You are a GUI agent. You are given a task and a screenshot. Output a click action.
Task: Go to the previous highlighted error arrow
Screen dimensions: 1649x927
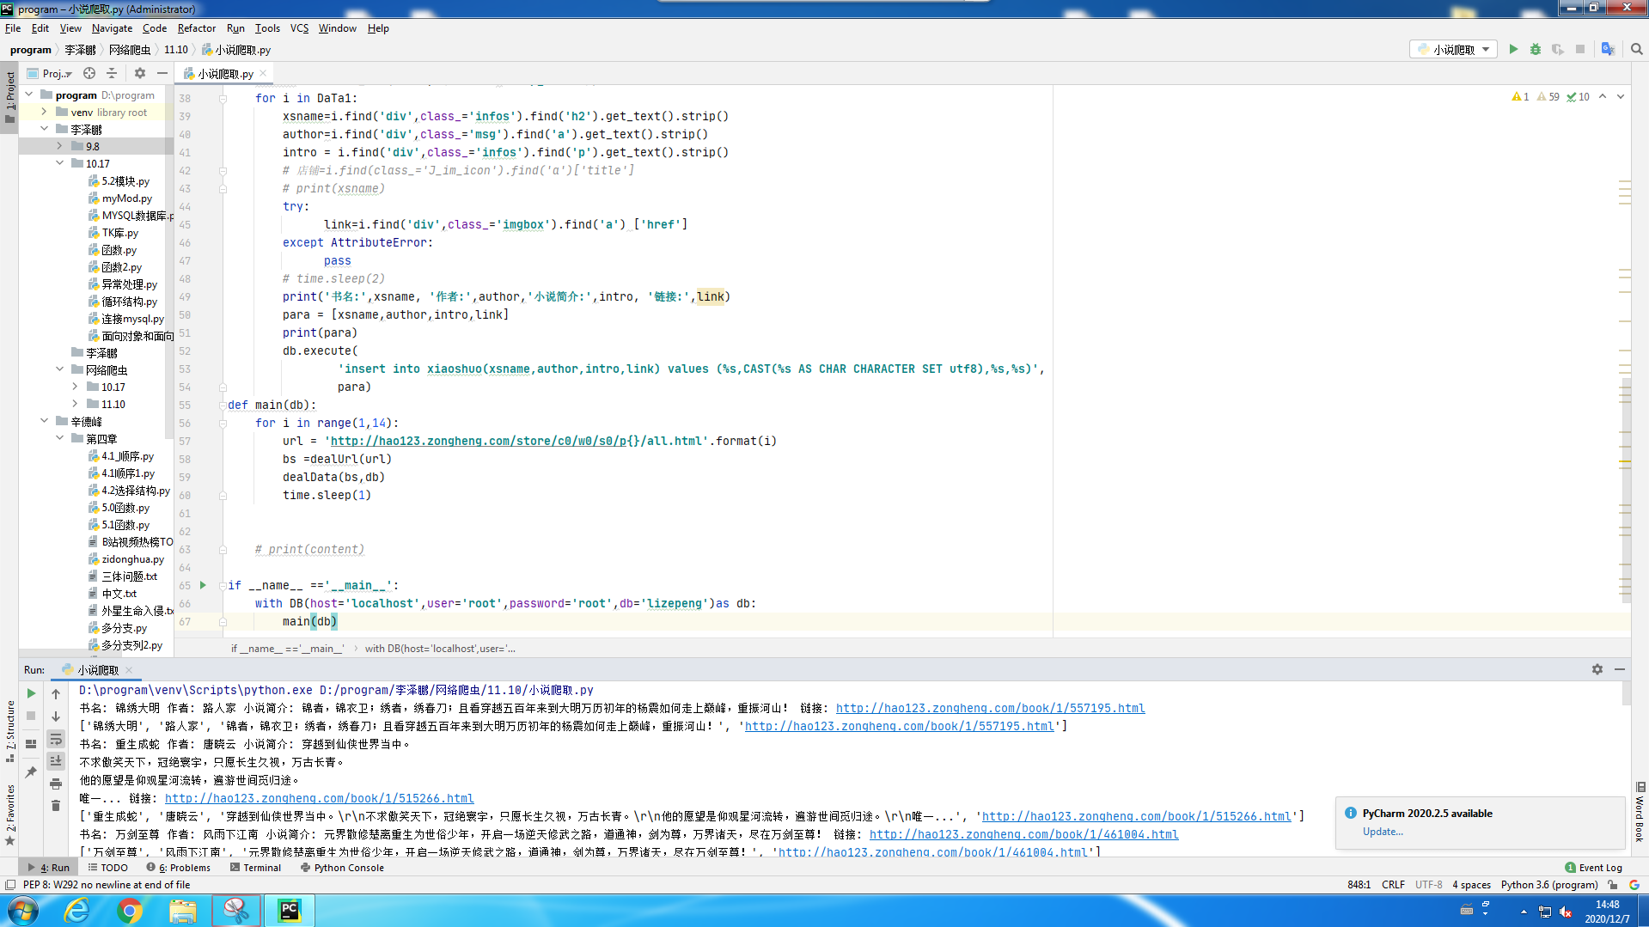1603,96
